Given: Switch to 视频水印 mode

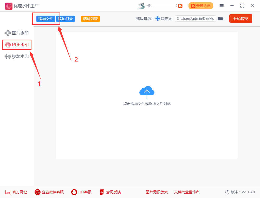Looking at the screenshot, I should [17, 57].
